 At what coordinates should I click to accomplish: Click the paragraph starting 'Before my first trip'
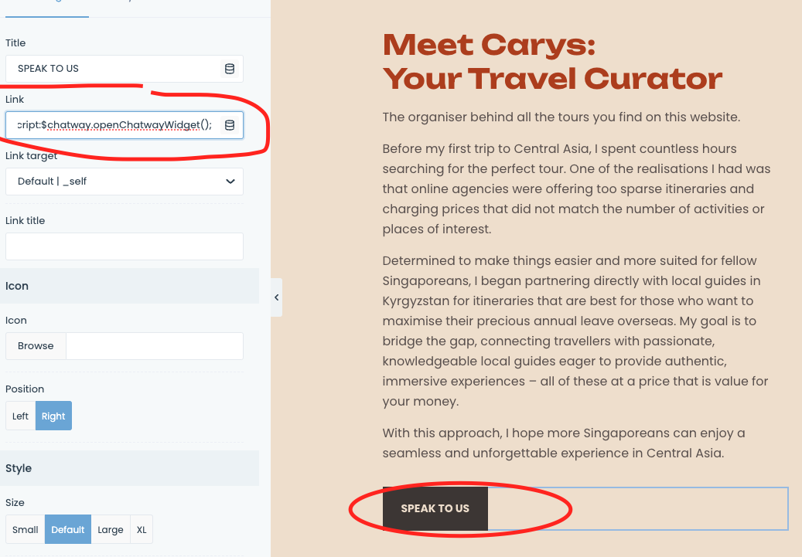(576, 188)
